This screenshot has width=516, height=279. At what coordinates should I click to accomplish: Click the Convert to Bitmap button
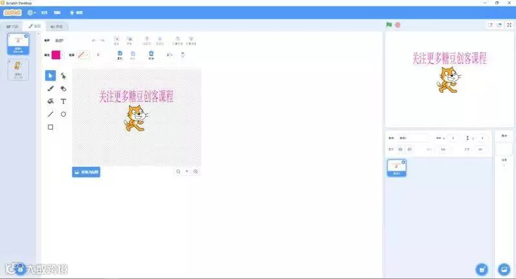click(86, 172)
